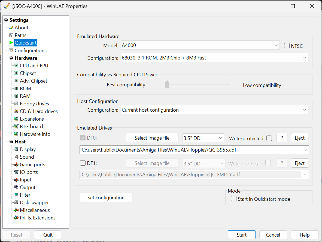The height and width of the screenshot is (242, 322).
Task: Click the Filter monitor icon
Action: 16,195
